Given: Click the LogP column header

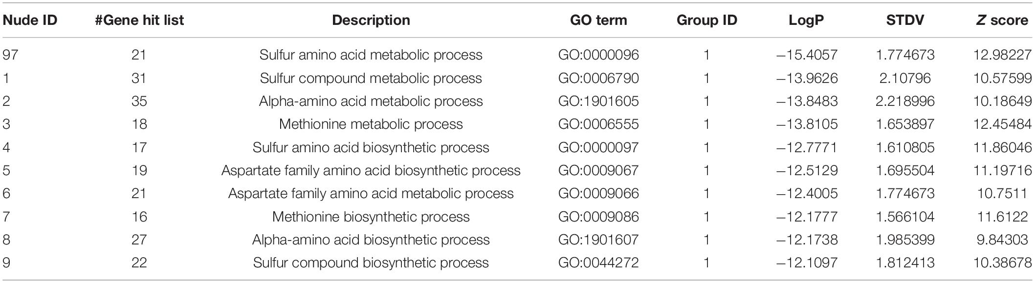Looking at the screenshot, I should 806,20.
